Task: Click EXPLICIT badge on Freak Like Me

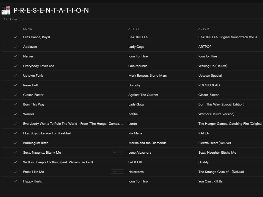Action: point(117,172)
